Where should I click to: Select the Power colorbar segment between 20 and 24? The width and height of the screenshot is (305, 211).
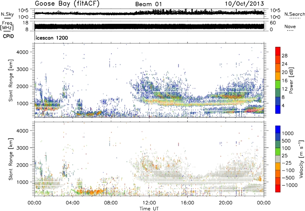(x=278, y=68)
